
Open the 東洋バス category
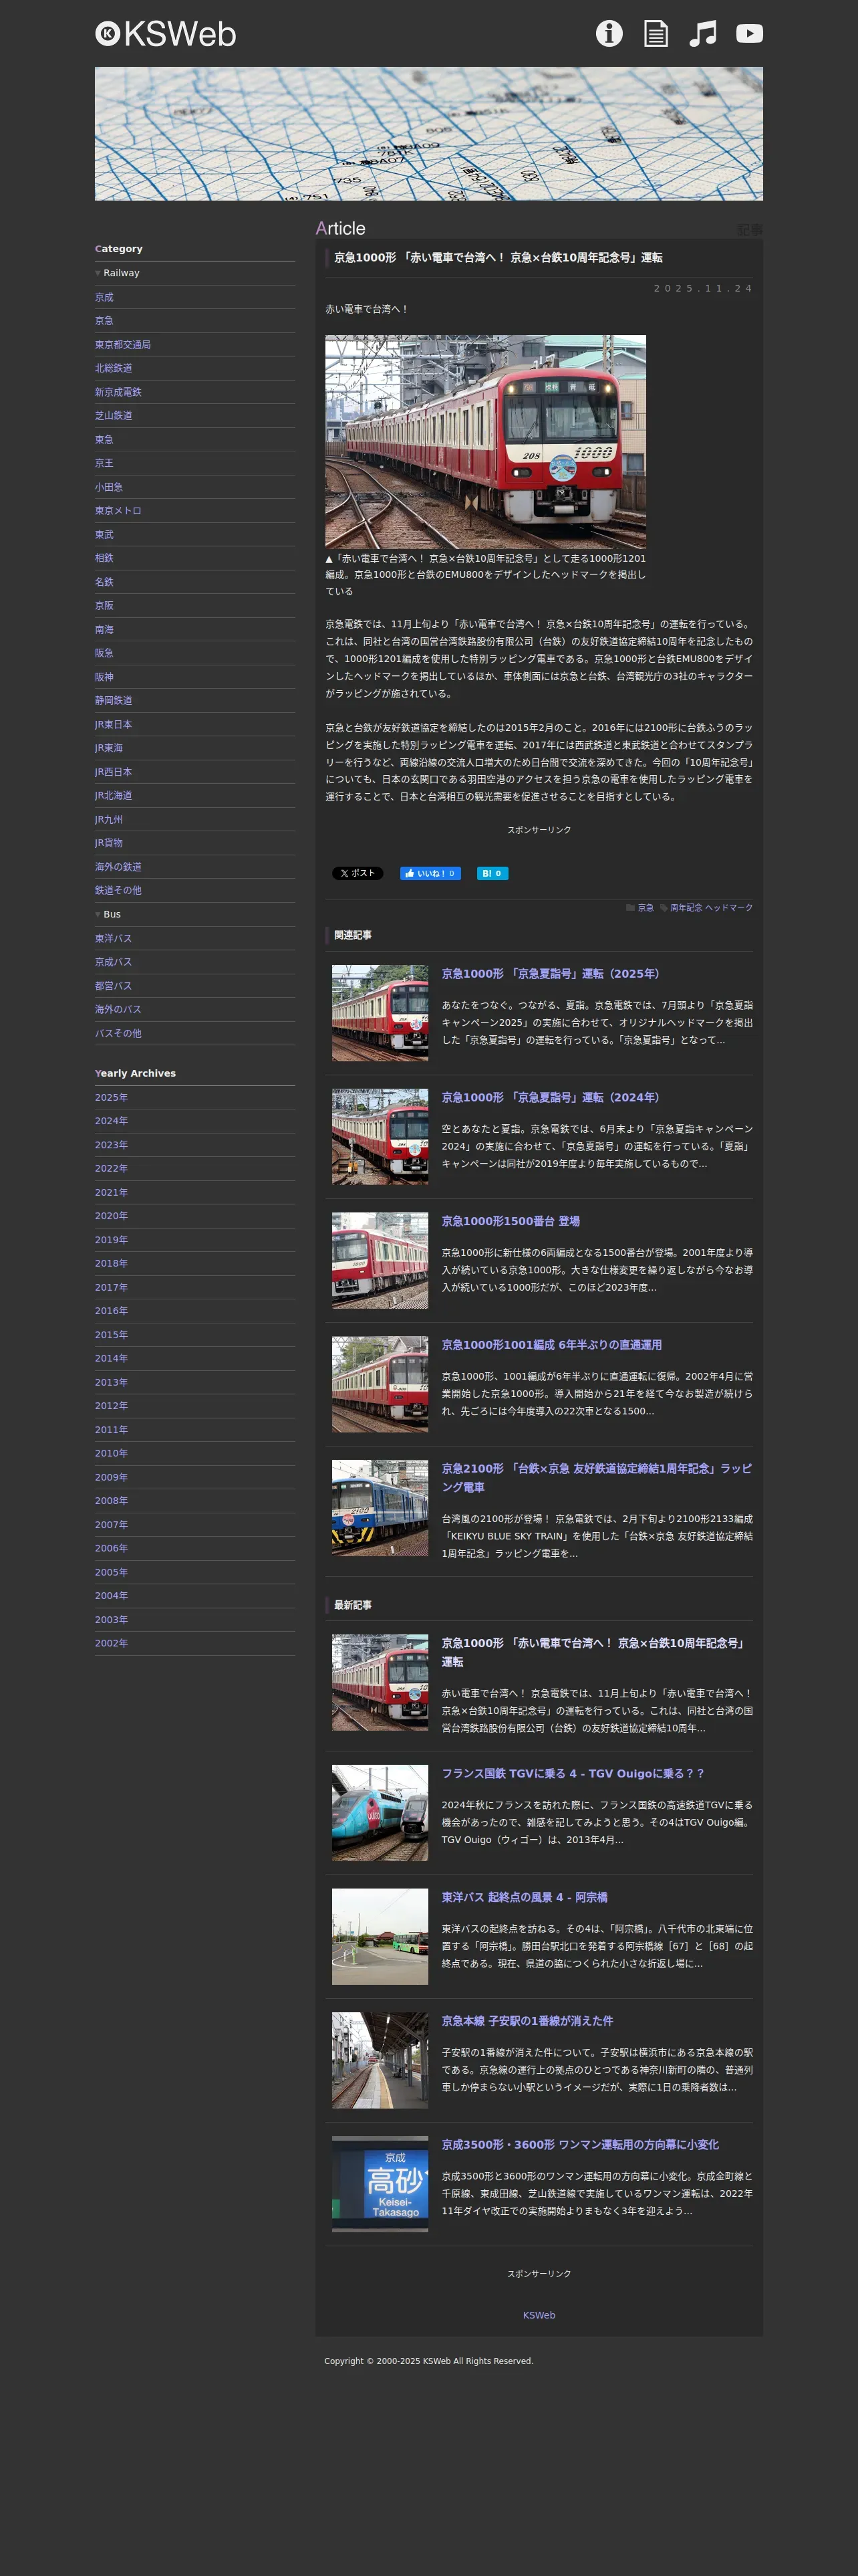pos(114,938)
